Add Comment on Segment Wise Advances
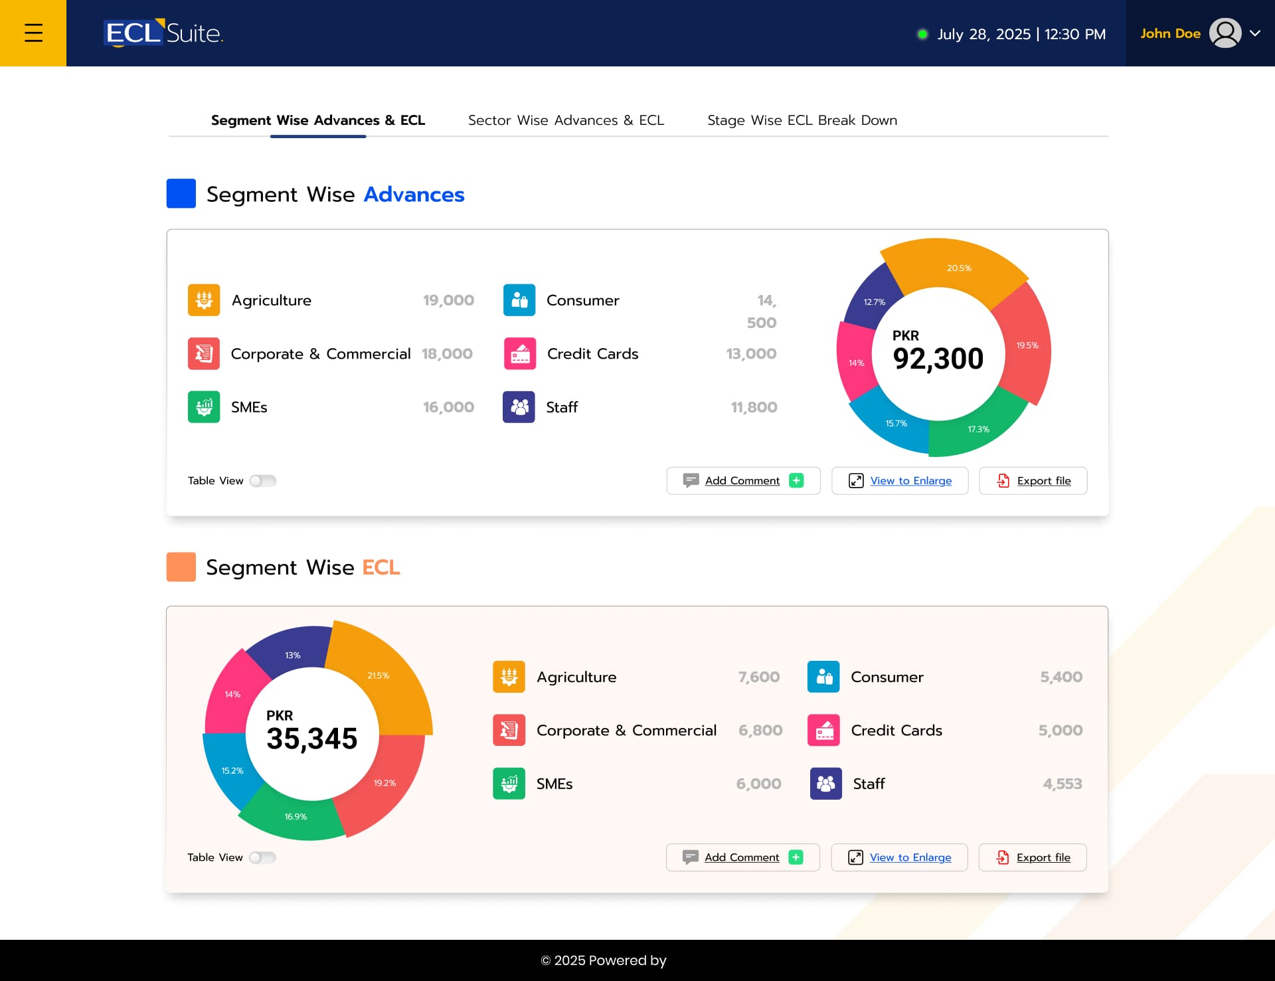Viewport: 1275px width, 981px height. click(743, 481)
